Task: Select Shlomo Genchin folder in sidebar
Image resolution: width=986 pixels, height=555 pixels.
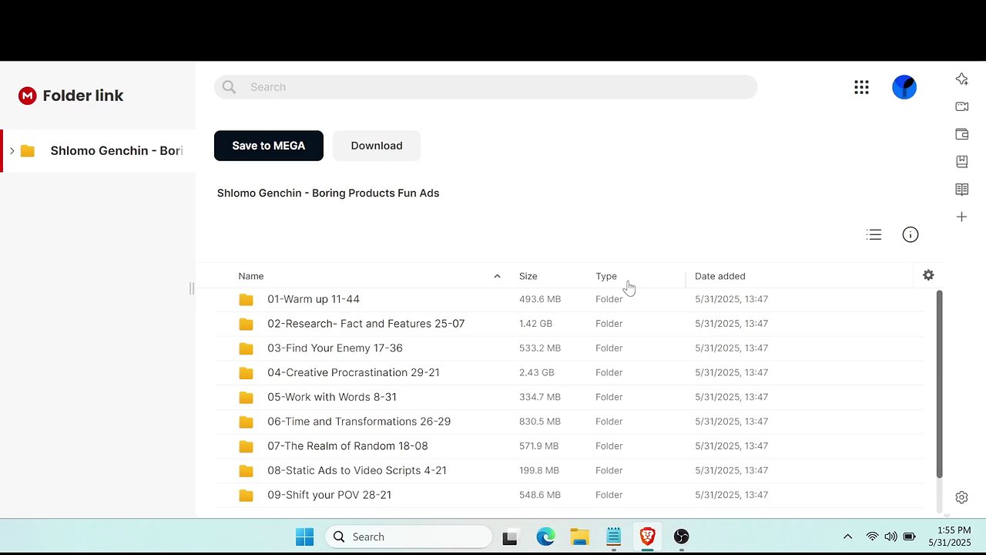Action: (99, 150)
